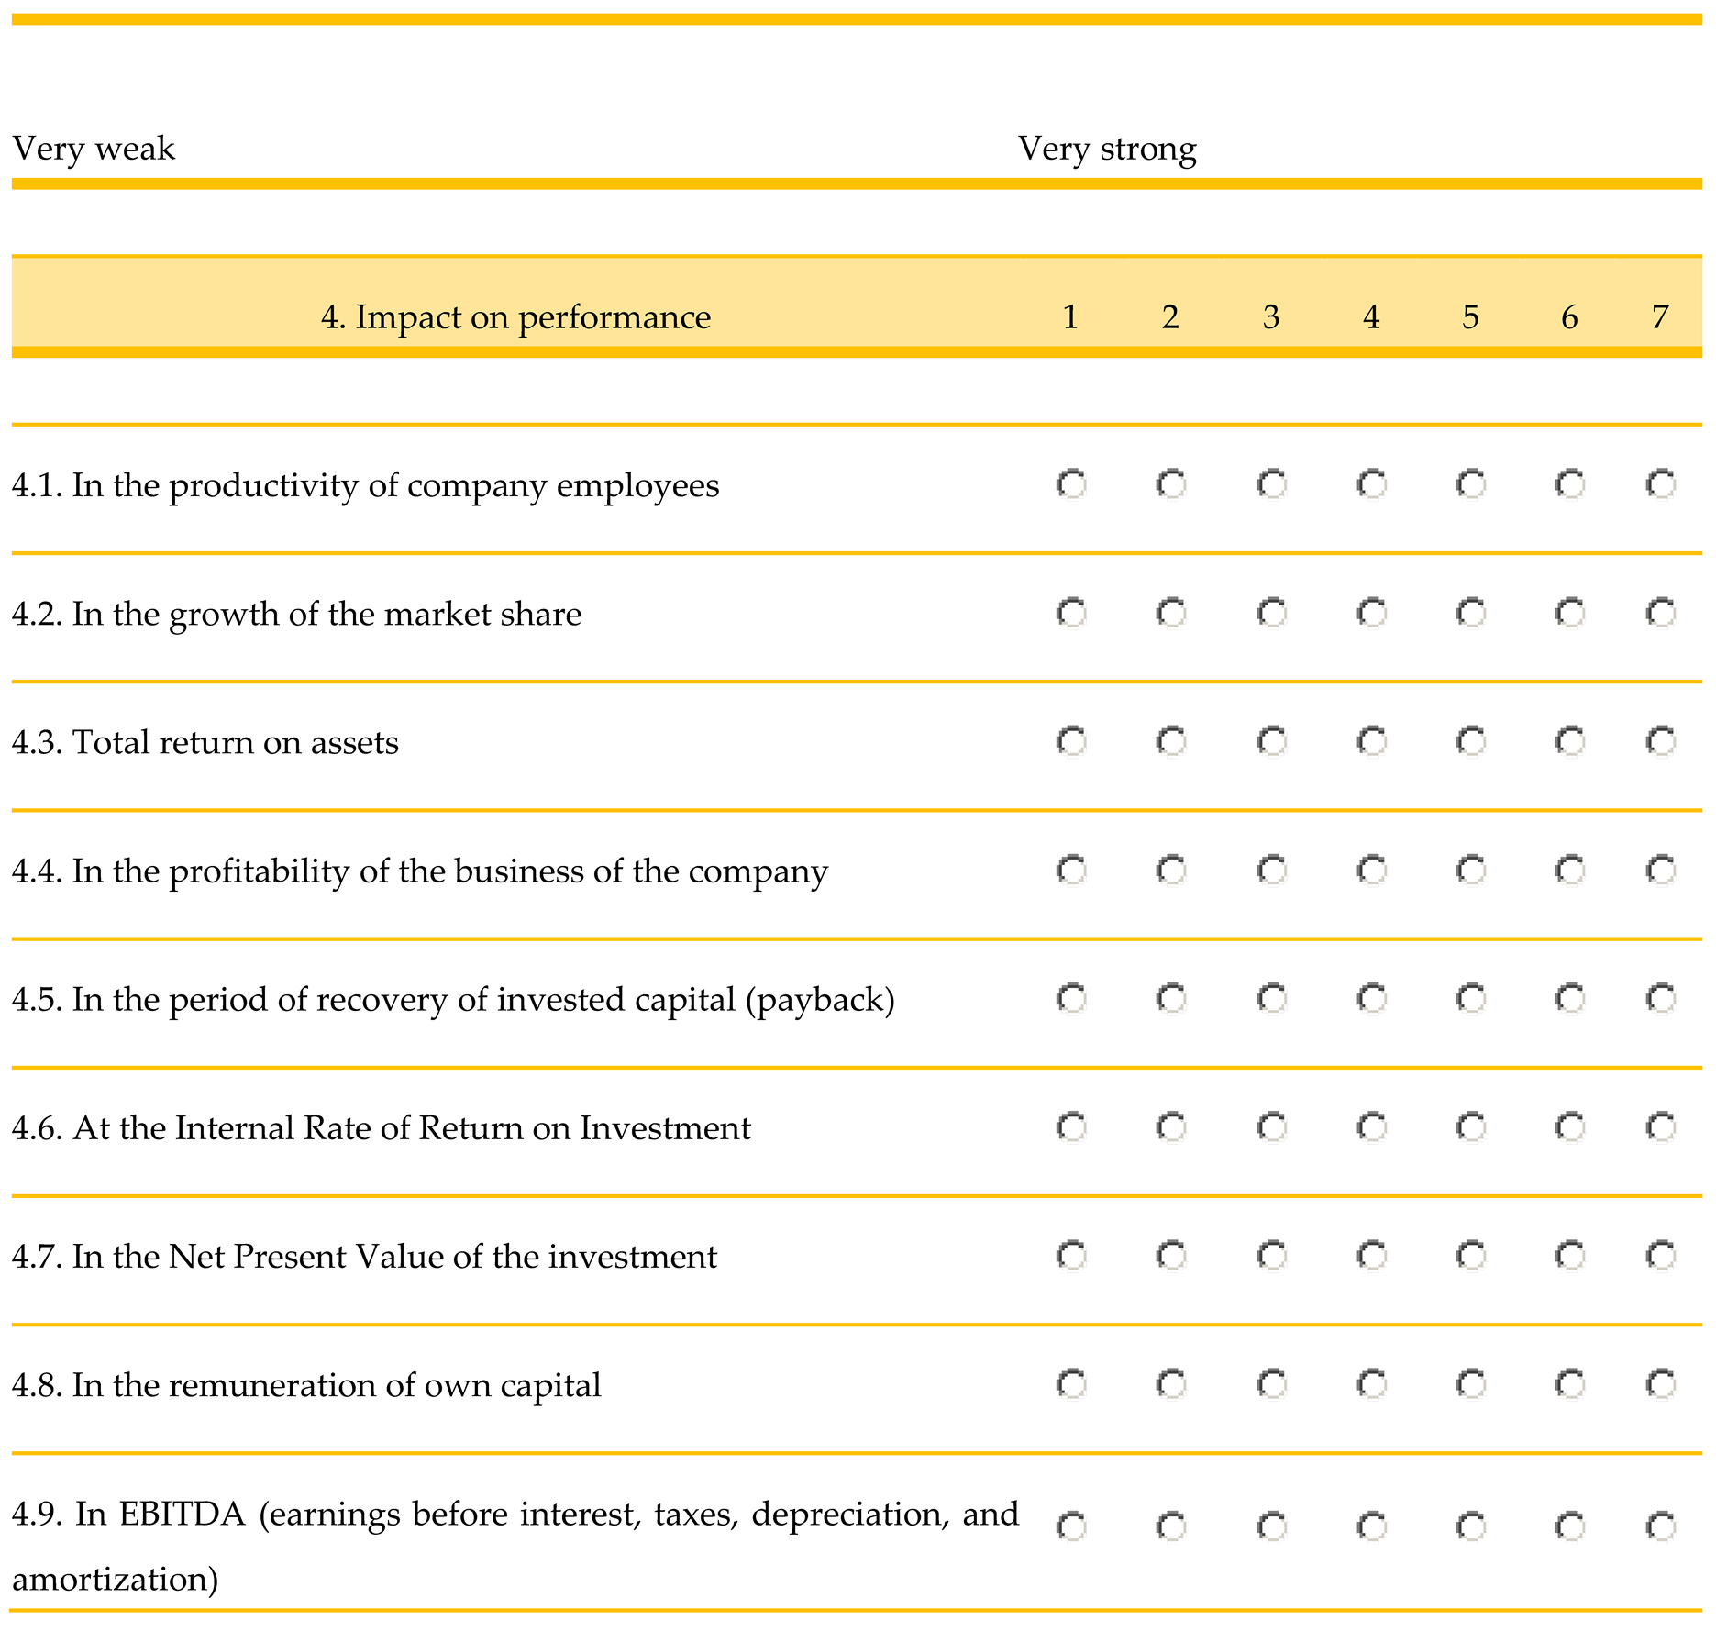1716x1631 pixels.
Task: Choose rating 4 for market share growth
Action: coord(1371,612)
